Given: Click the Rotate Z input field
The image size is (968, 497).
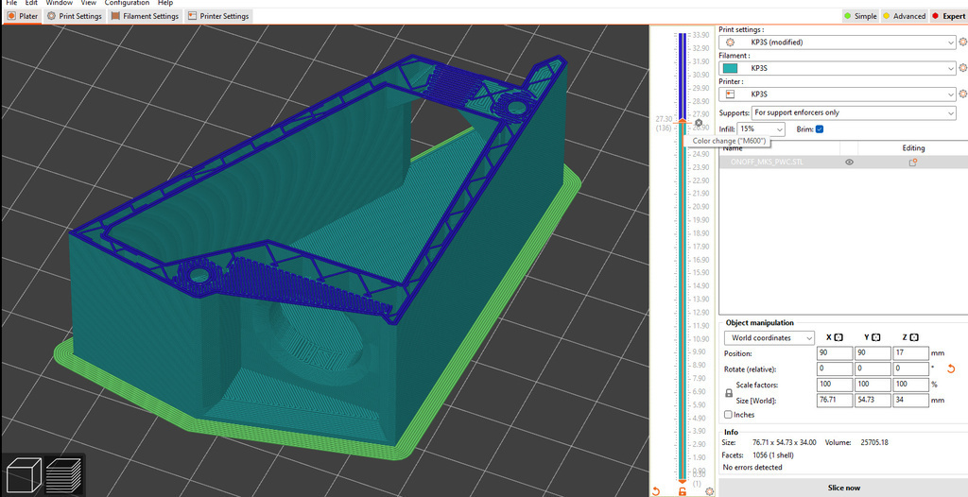Looking at the screenshot, I should coord(910,368).
